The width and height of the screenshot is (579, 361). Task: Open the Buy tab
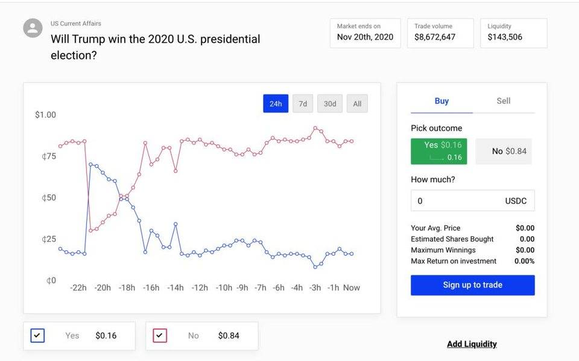click(441, 101)
